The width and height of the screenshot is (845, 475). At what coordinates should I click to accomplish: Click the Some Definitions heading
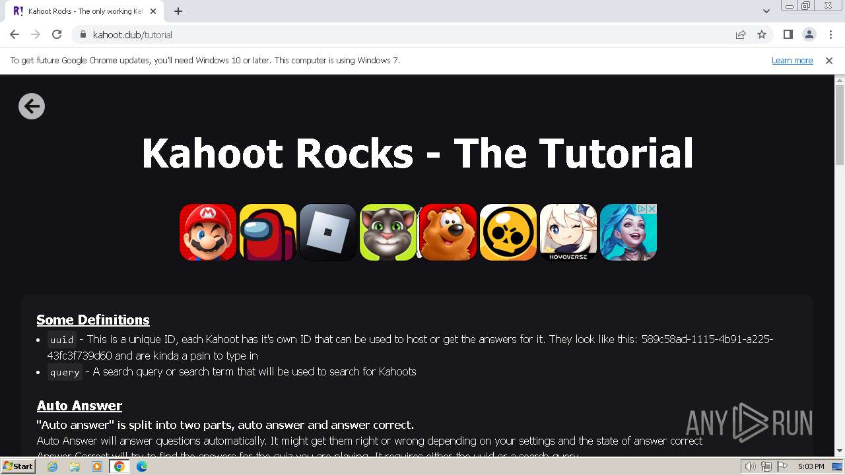click(93, 320)
